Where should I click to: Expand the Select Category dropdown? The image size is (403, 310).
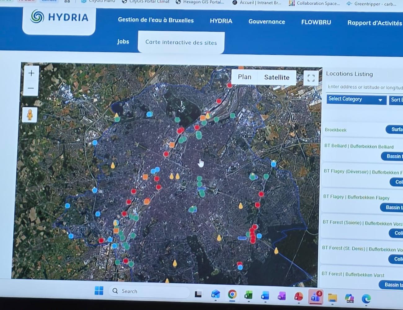coord(356,99)
